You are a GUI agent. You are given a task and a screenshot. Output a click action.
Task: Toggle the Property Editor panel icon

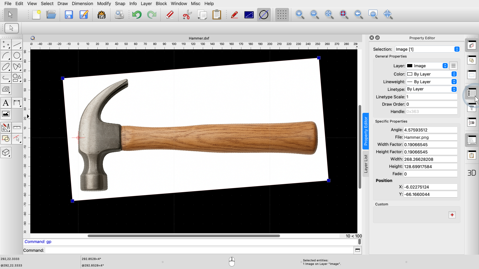(472, 93)
